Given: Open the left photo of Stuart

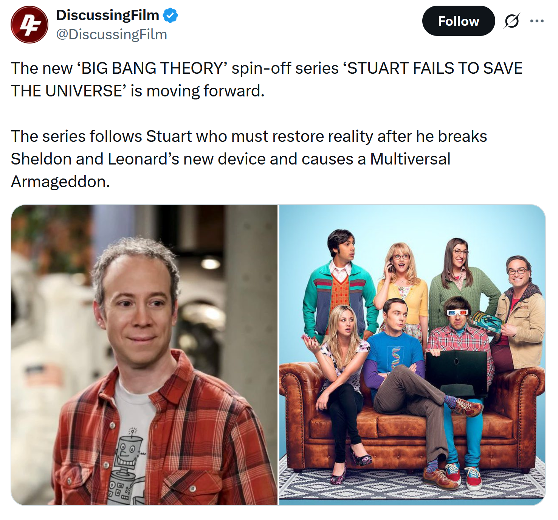Looking at the screenshot, I should (144, 355).
